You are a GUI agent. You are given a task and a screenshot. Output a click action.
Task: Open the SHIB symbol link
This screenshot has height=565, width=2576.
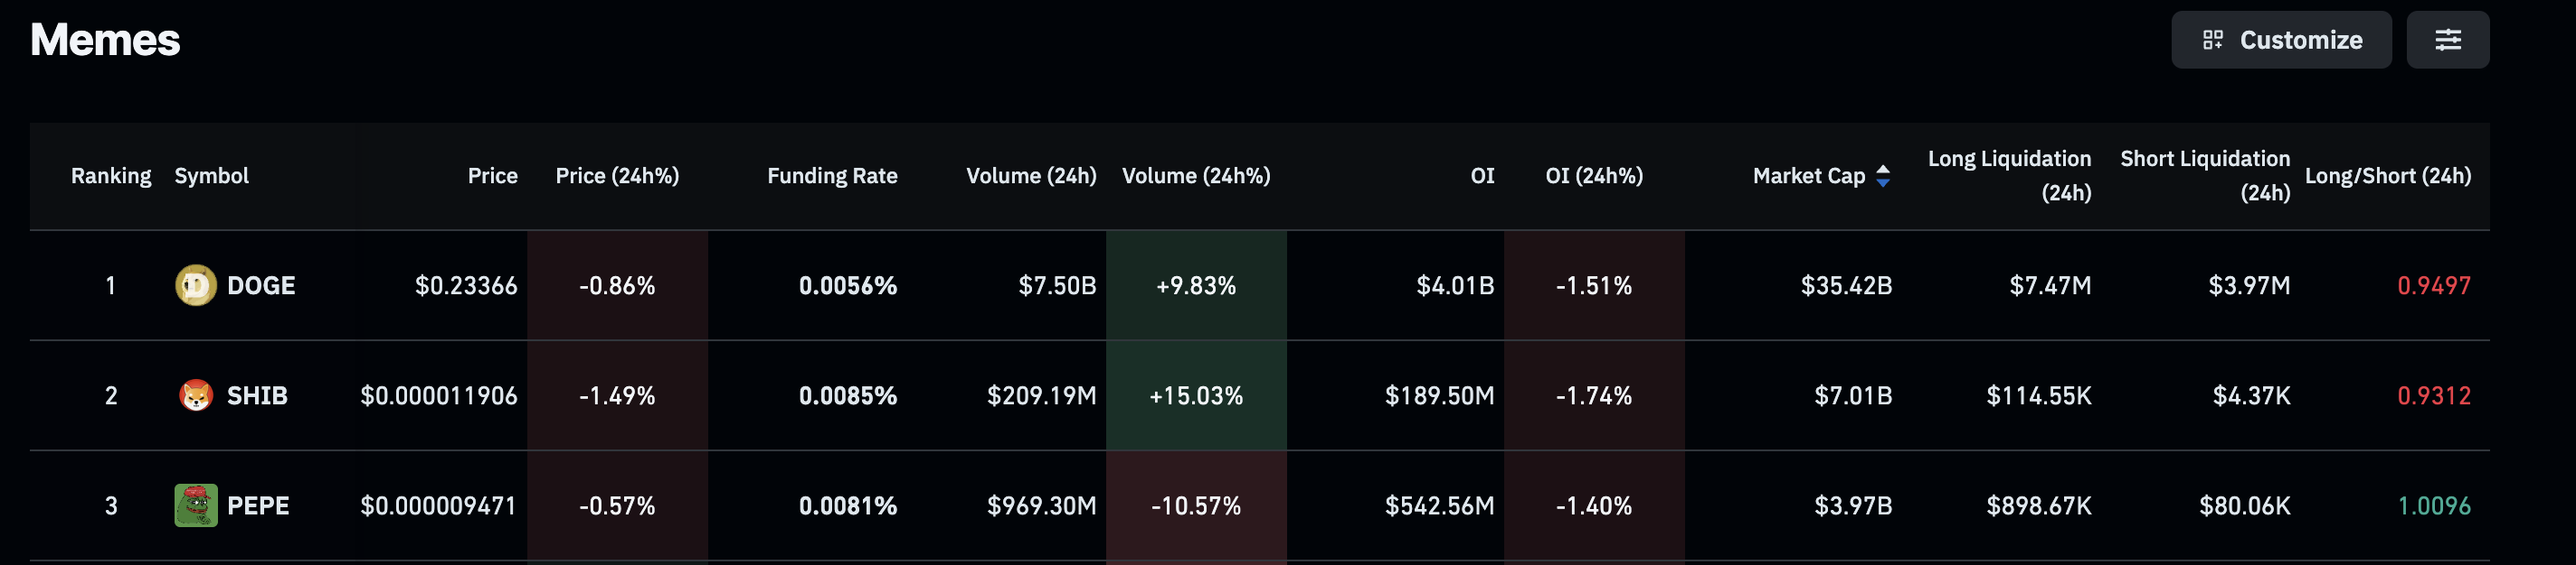pos(257,395)
